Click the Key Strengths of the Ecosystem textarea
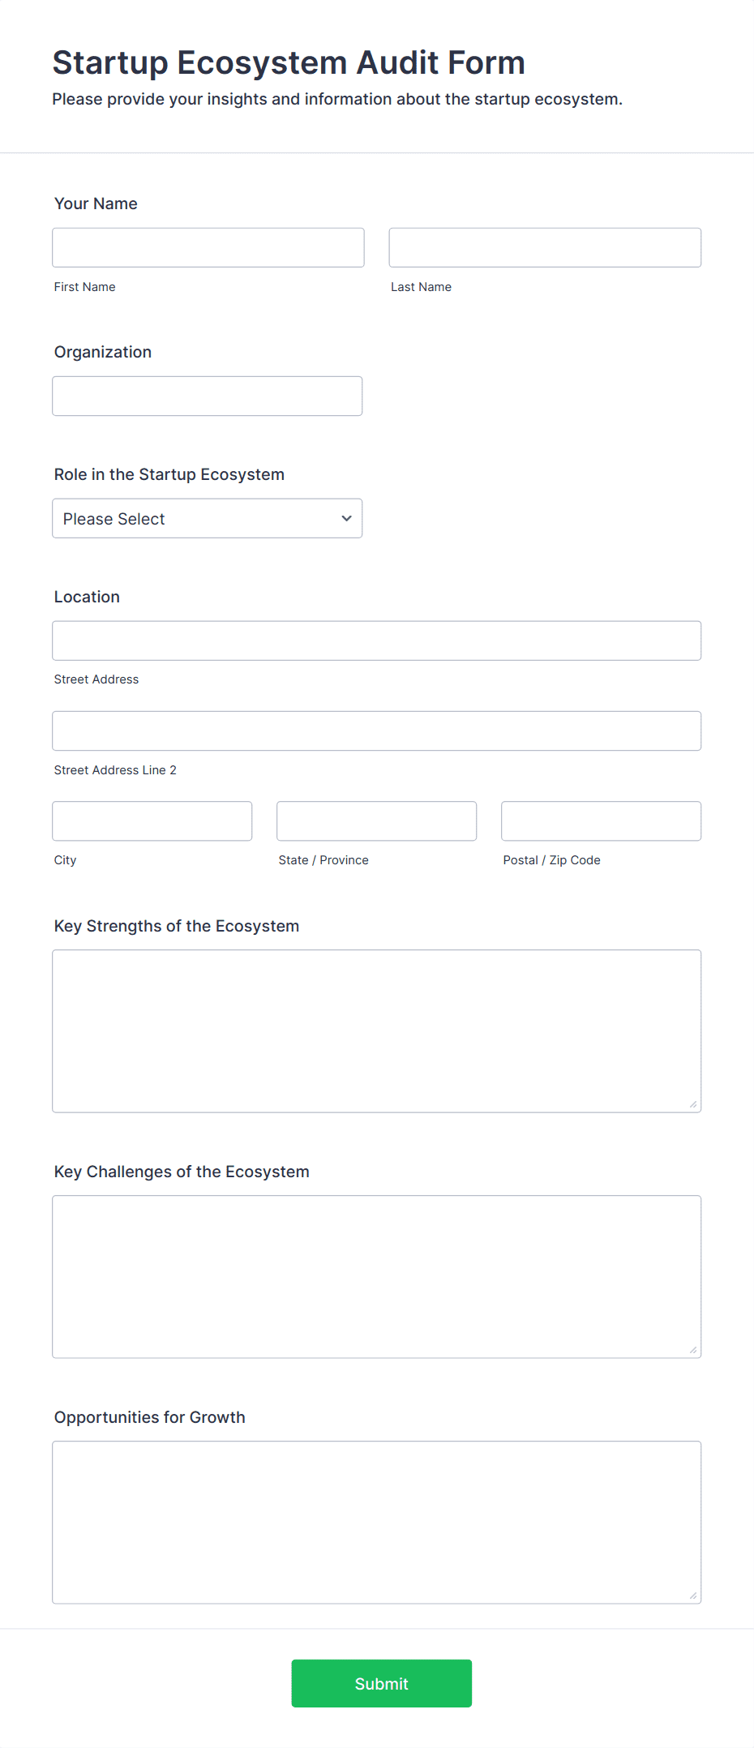Image resolution: width=754 pixels, height=1748 pixels. coord(377,1031)
